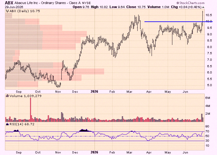Click the 'RSI(14) 68.72' legend text

point(22,124)
